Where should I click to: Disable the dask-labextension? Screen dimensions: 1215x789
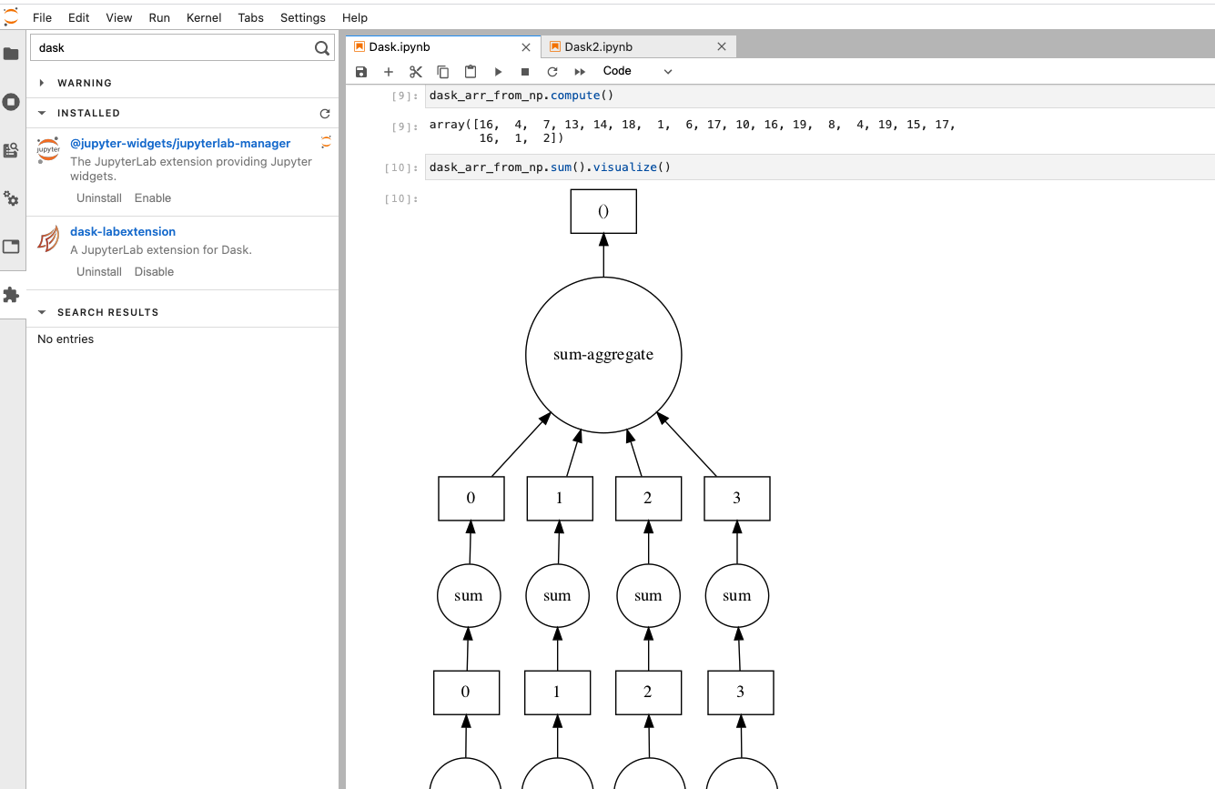(x=154, y=271)
